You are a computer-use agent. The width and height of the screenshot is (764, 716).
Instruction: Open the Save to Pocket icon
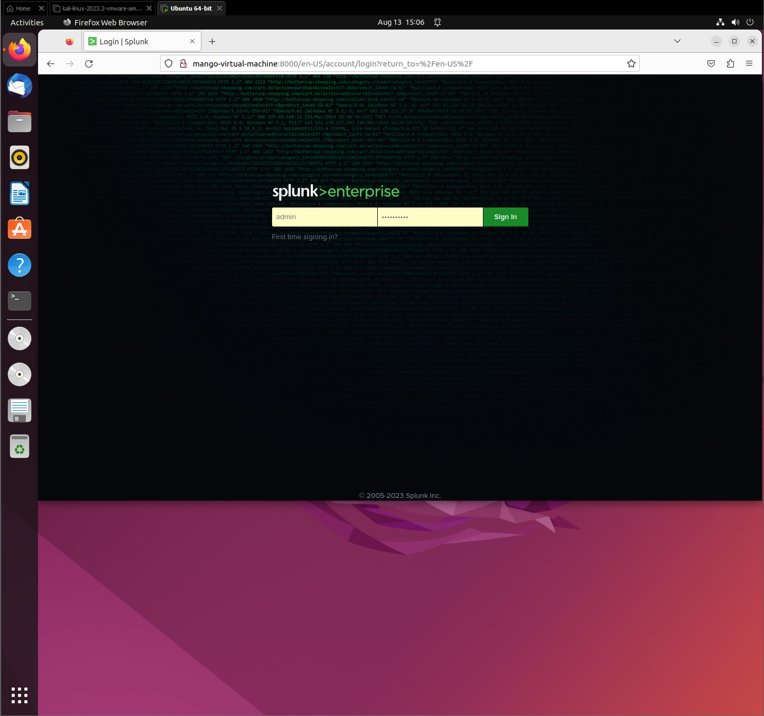(x=711, y=64)
